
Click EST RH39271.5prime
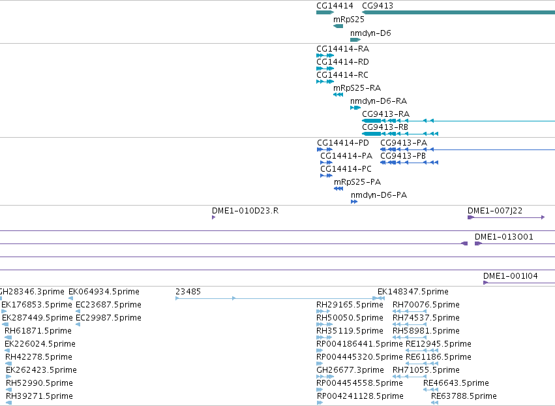coord(39,396)
